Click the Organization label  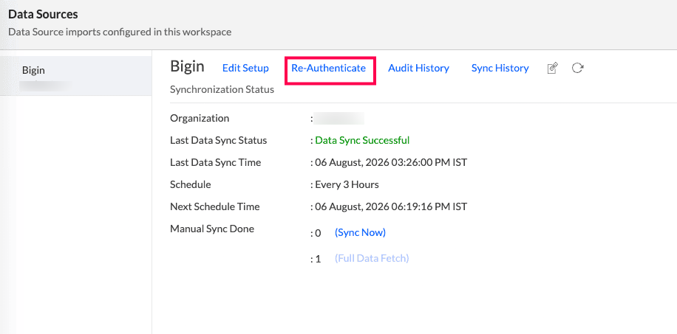click(x=200, y=118)
